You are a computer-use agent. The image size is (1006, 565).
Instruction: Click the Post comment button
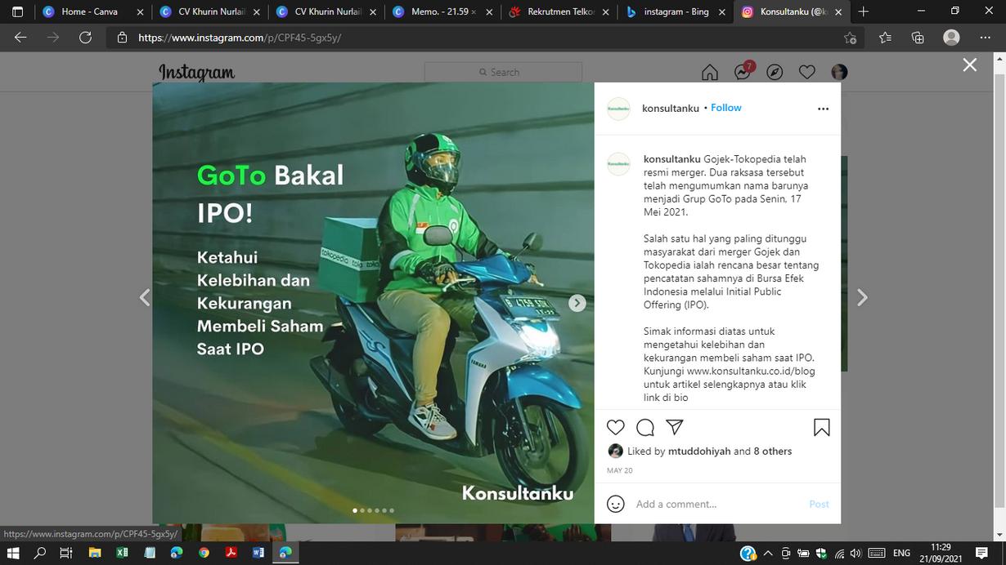pos(819,504)
